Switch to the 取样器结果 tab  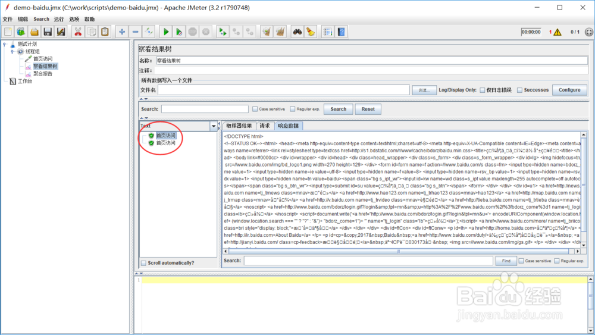point(239,126)
